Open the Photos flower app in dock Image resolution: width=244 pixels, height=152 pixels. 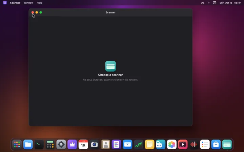click(171, 145)
